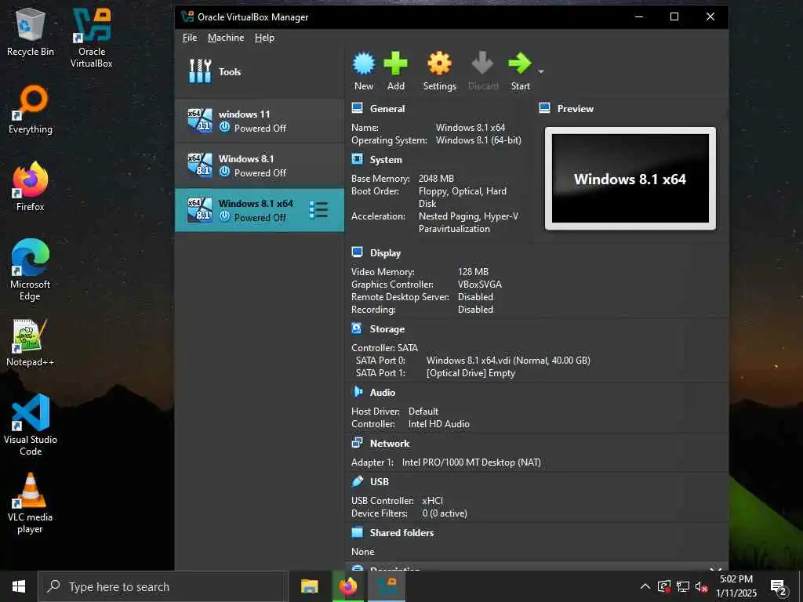Select the Firefox desktop shortcut
This screenshot has width=803, height=602.
(31, 187)
